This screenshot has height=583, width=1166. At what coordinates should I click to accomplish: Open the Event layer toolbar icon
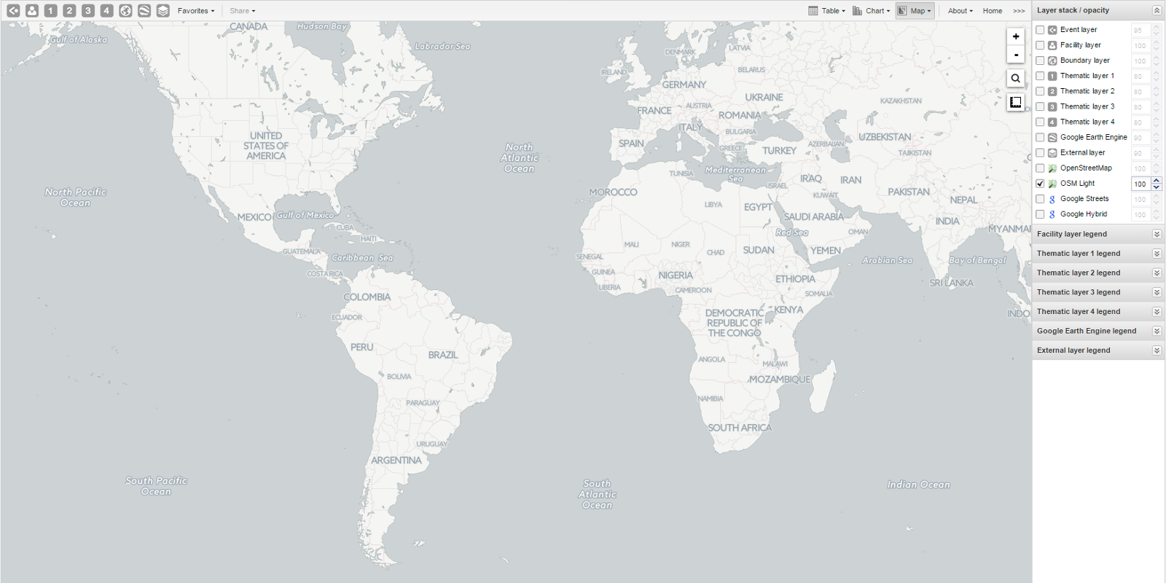(14, 11)
